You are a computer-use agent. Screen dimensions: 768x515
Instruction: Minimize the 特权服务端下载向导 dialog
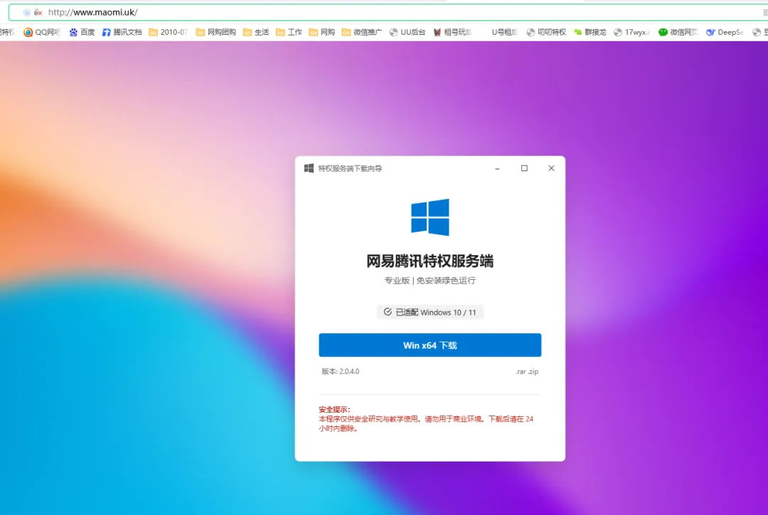click(x=497, y=168)
